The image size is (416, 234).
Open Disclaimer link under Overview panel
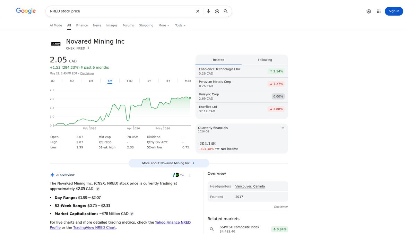[281, 207]
